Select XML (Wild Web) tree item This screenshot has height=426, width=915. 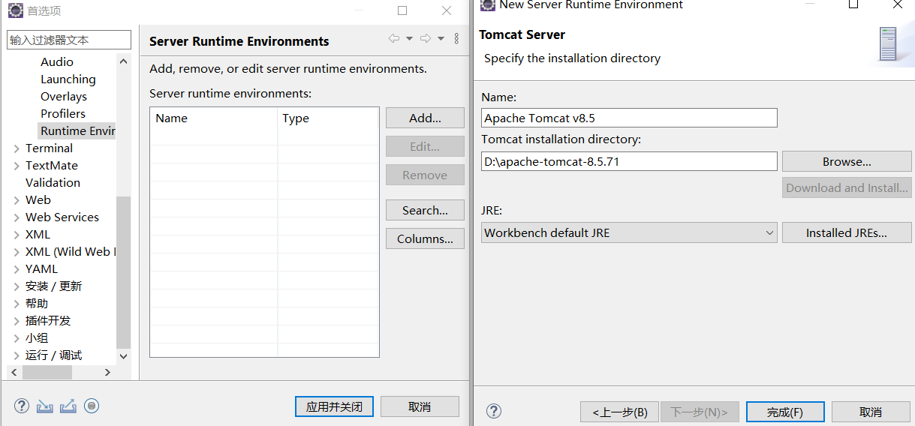(x=70, y=251)
